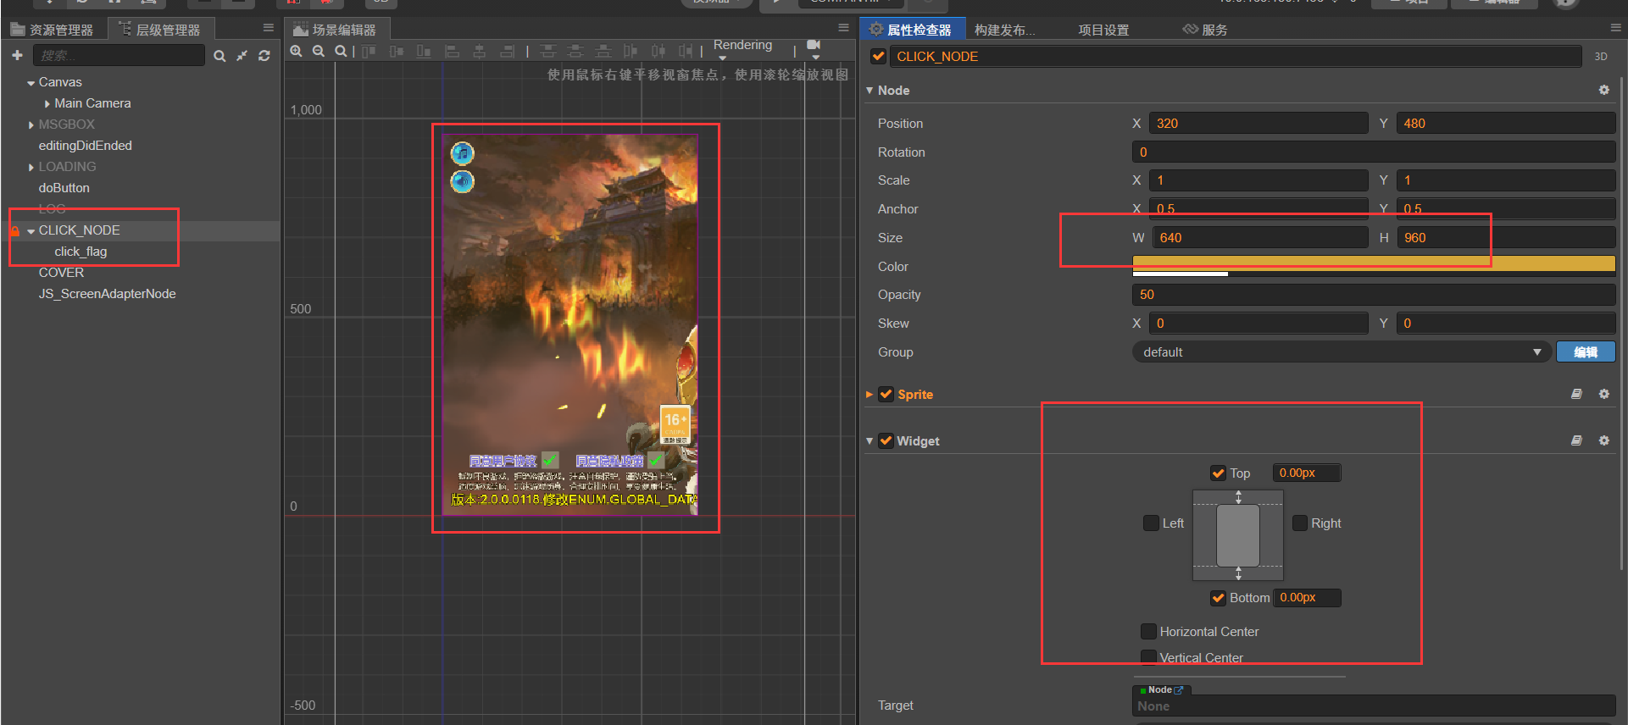Open the Sprite component gear menu
Image resolution: width=1628 pixels, height=725 pixels.
(1604, 394)
